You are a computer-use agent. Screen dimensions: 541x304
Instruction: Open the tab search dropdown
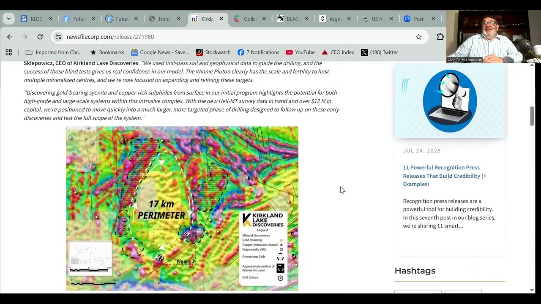click(8, 19)
